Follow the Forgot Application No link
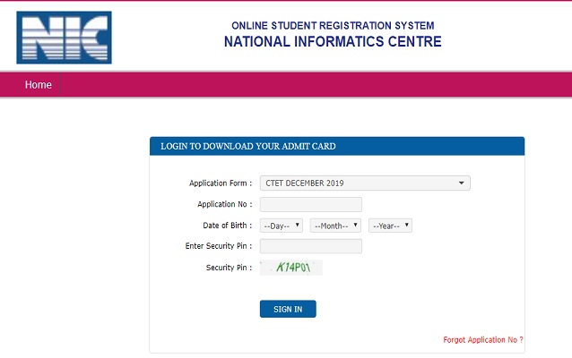Screen dimensions: 572x358 (x=483, y=340)
